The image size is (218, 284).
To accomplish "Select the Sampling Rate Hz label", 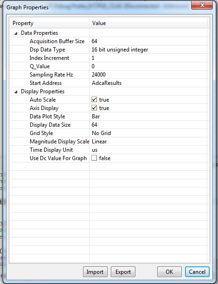I will click(x=51, y=75).
